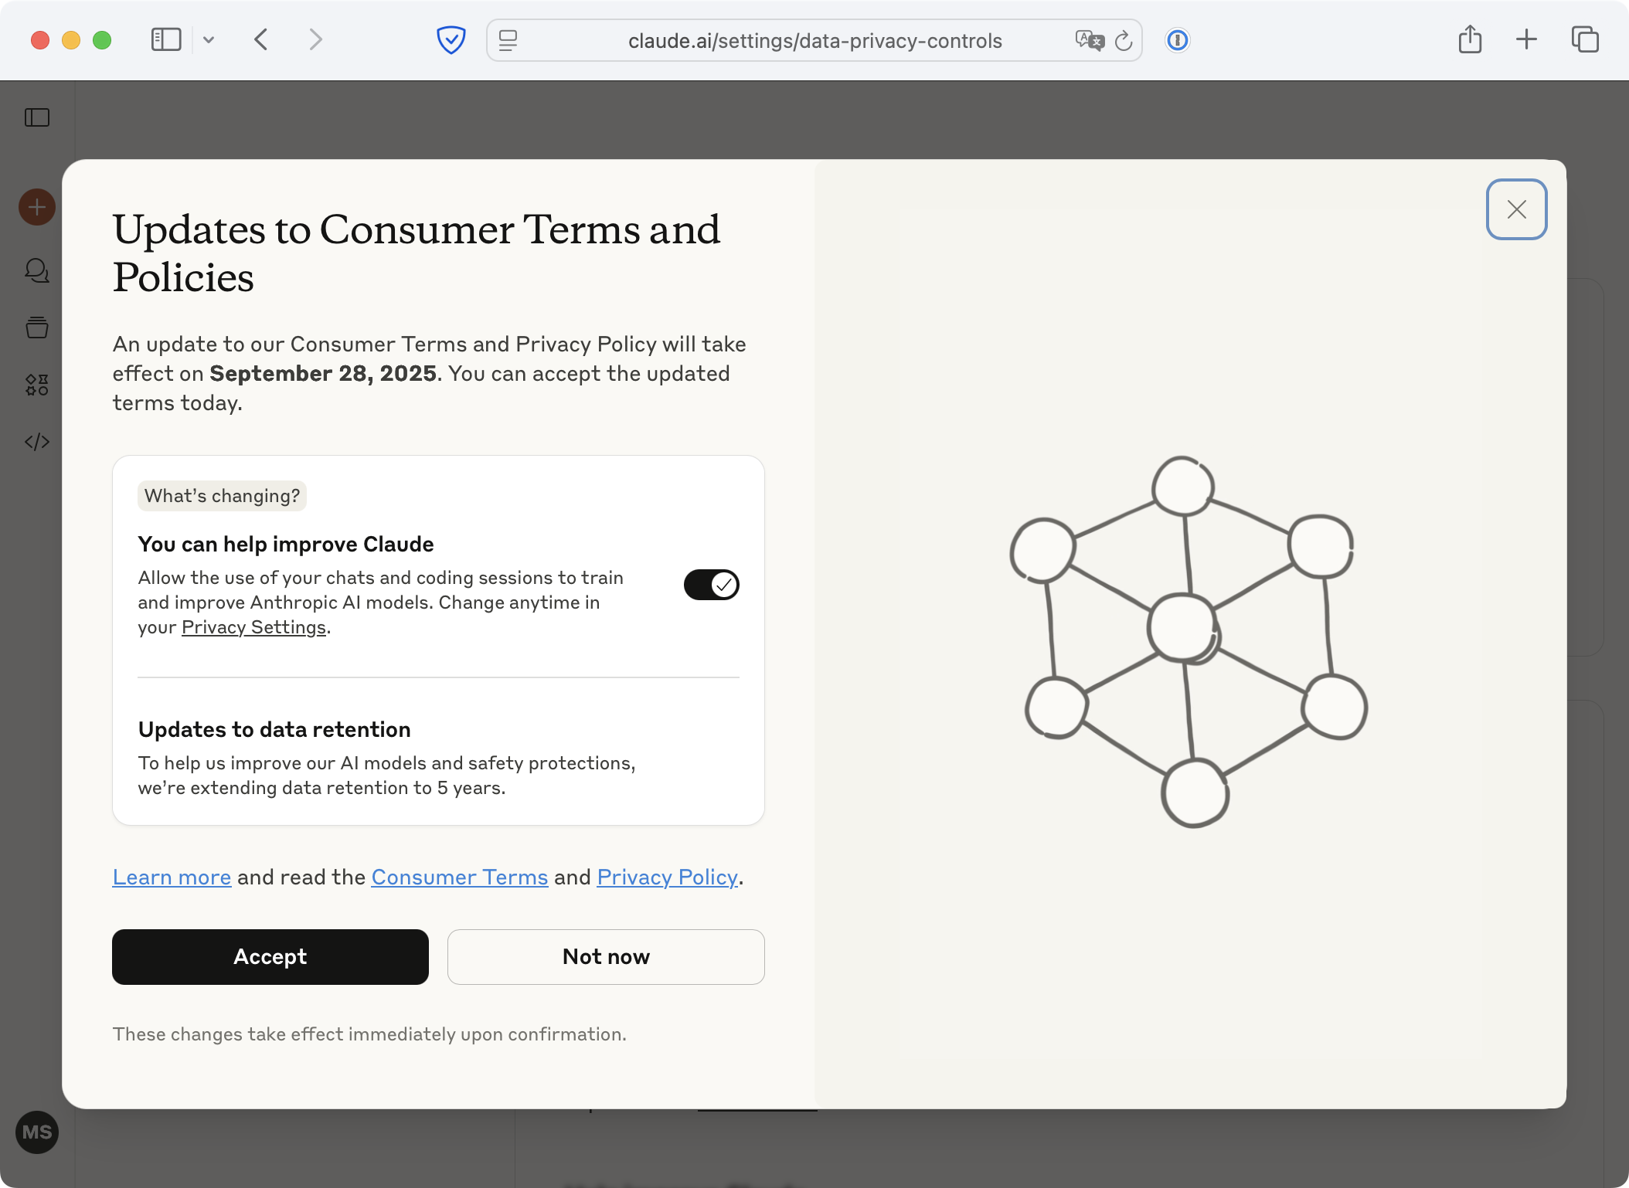Open the artifacts icon in sidebar
This screenshot has height=1188, width=1629.
point(37,385)
